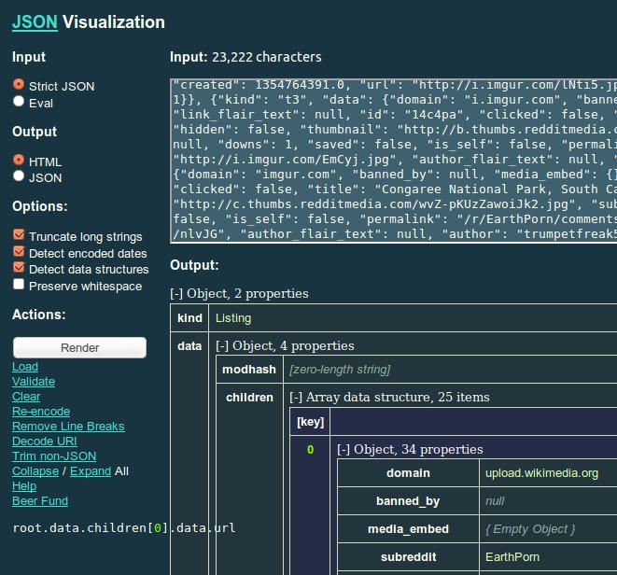Open the Help link
This screenshot has height=575, width=617.
point(24,486)
